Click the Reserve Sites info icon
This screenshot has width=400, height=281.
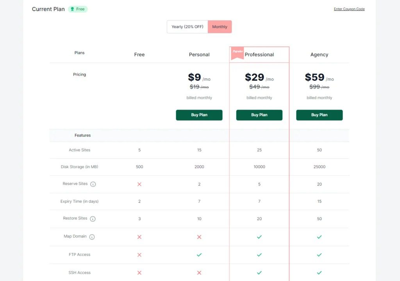(93, 184)
